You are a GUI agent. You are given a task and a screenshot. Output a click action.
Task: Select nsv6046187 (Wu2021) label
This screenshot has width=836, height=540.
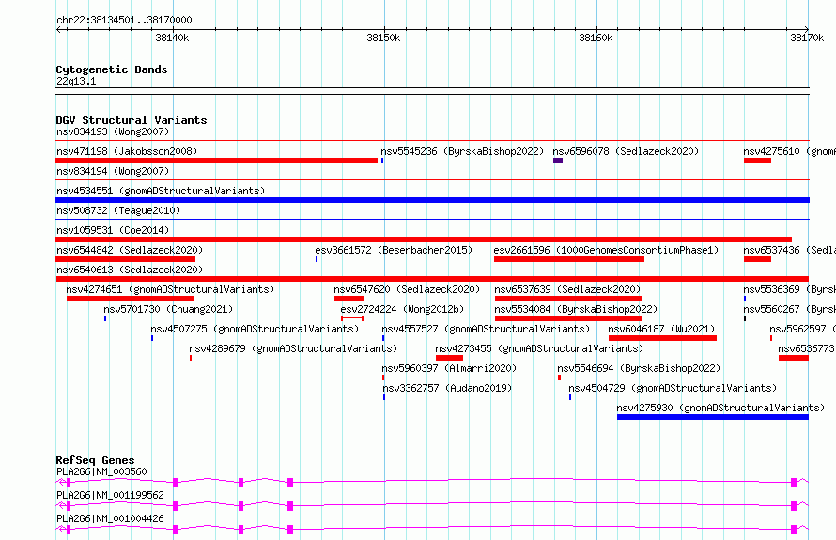tap(661, 329)
